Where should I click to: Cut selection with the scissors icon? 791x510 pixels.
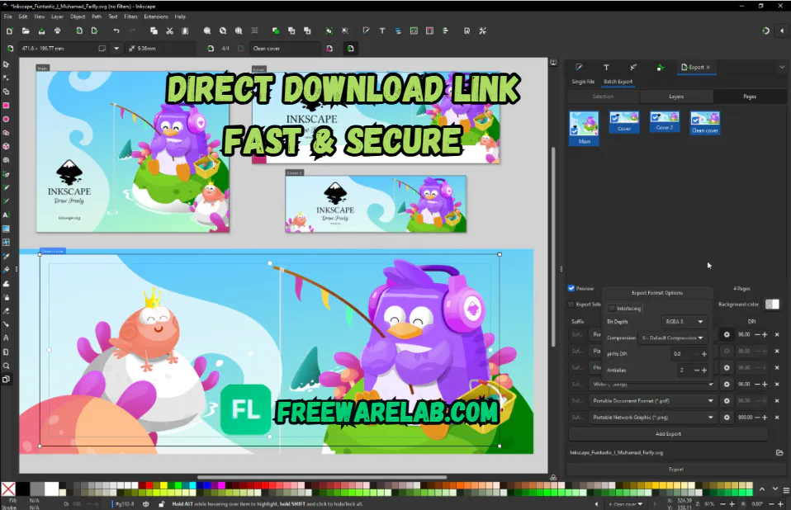point(169,31)
